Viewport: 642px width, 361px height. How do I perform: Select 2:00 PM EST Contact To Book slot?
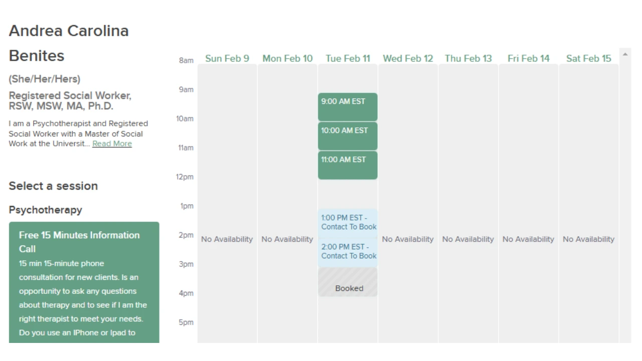click(x=348, y=252)
